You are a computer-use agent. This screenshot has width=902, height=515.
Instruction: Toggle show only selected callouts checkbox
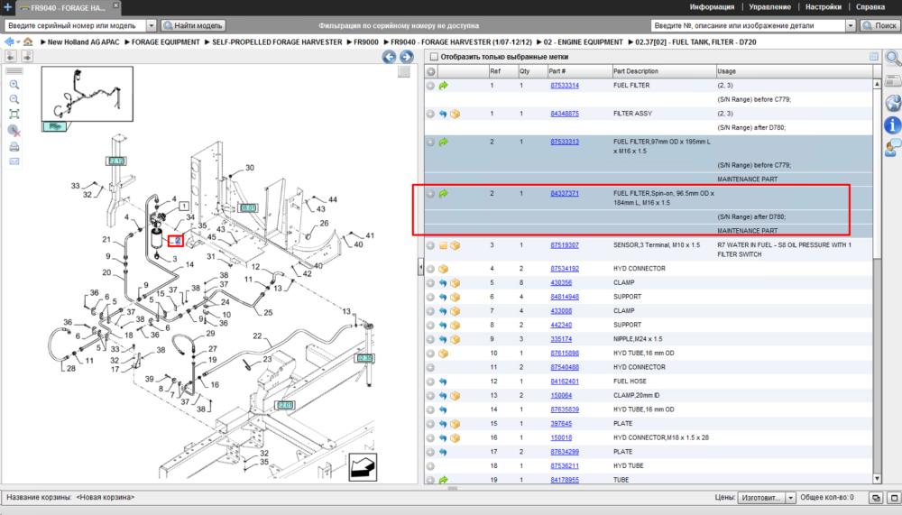click(x=435, y=57)
